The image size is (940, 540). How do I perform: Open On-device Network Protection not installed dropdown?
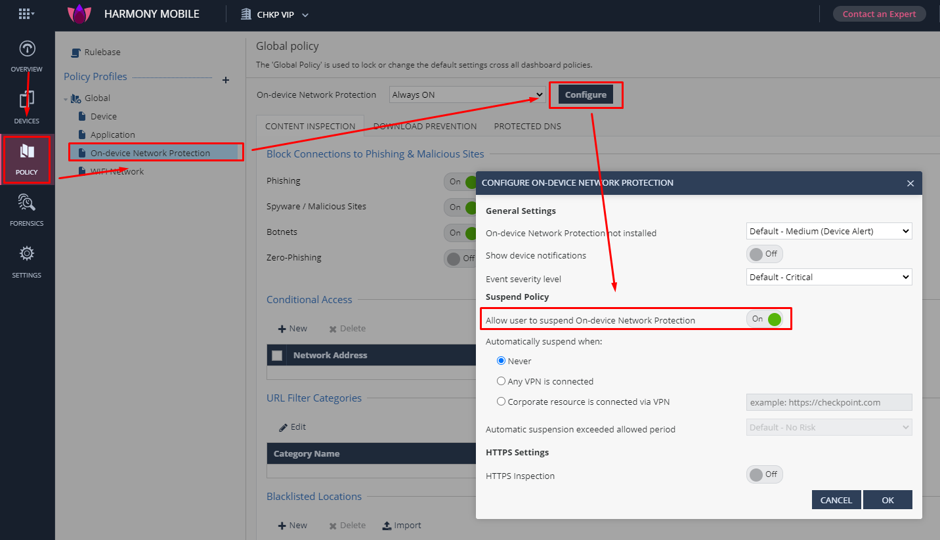coord(829,231)
